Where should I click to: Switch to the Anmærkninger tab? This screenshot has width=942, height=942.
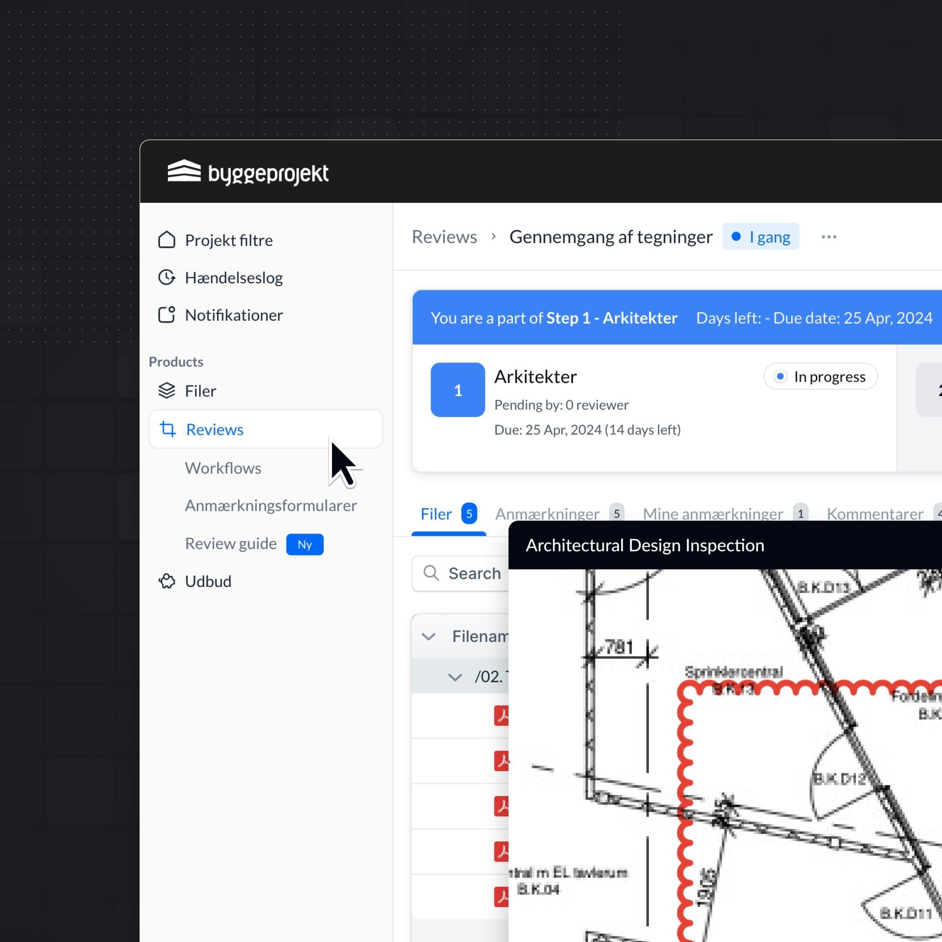[547, 513]
